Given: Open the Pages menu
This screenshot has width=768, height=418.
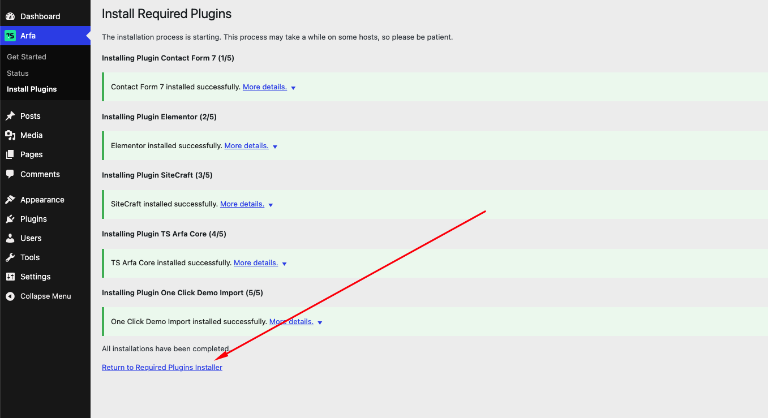Looking at the screenshot, I should [45, 154].
